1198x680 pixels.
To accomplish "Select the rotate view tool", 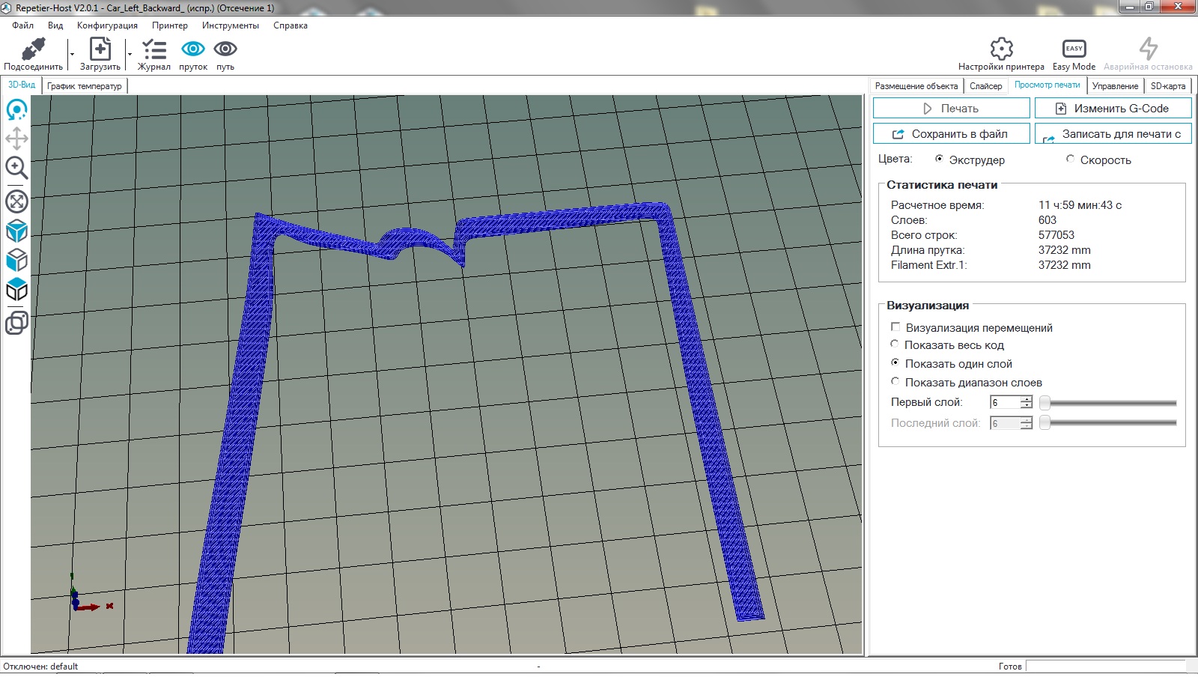I will coord(16,111).
